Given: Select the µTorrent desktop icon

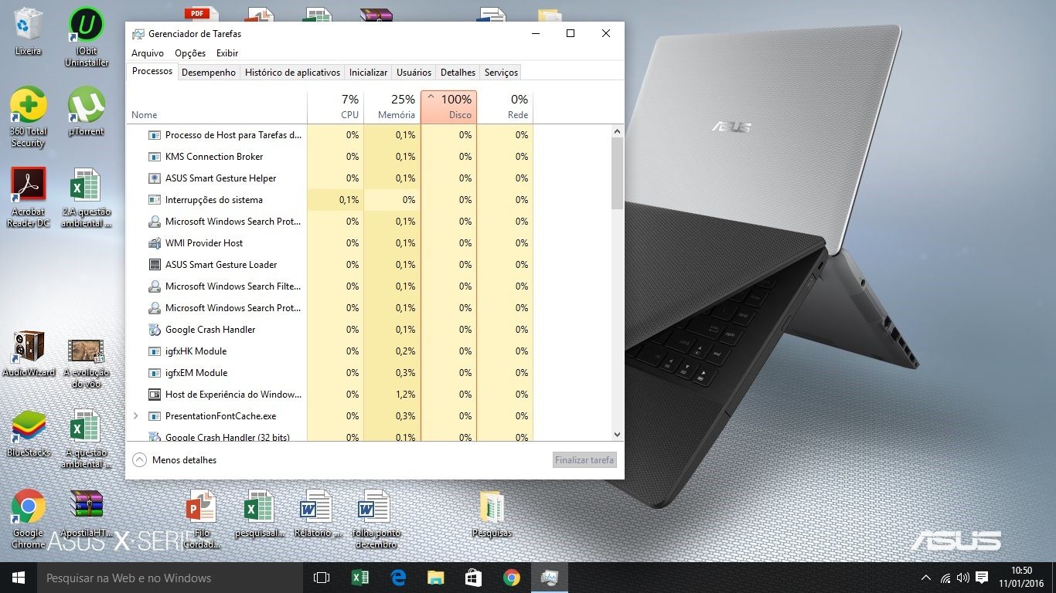Looking at the screenshot, I should [87, 111].
